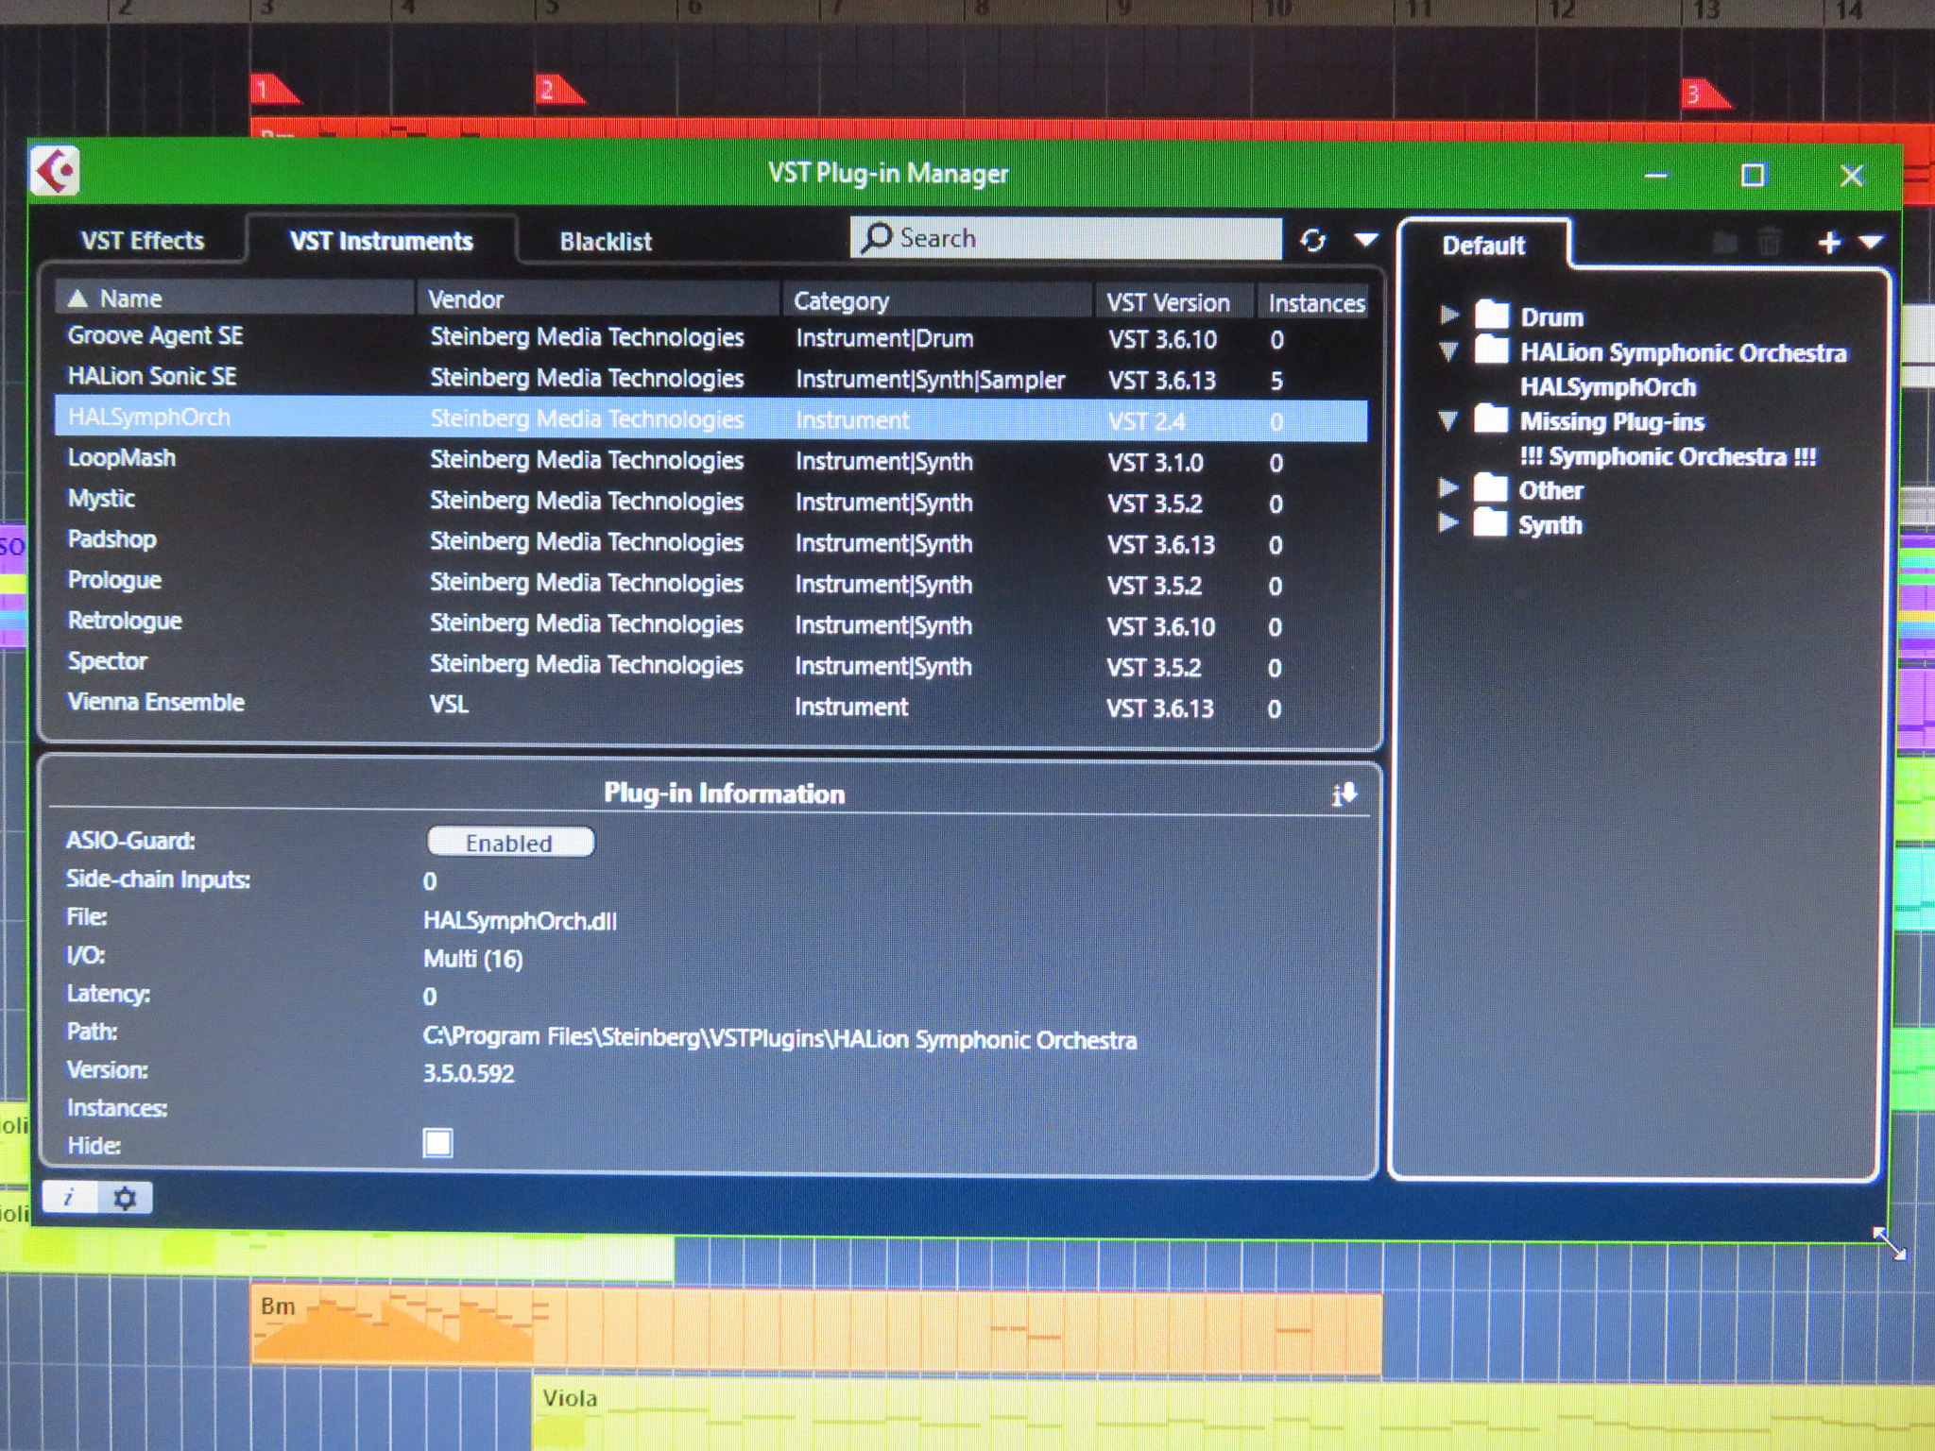Image resolution: width=1935 pixels, height=1451 pixels.
Task: Select the Vienna Ensemble plug-in row
Action: (157, 703)
